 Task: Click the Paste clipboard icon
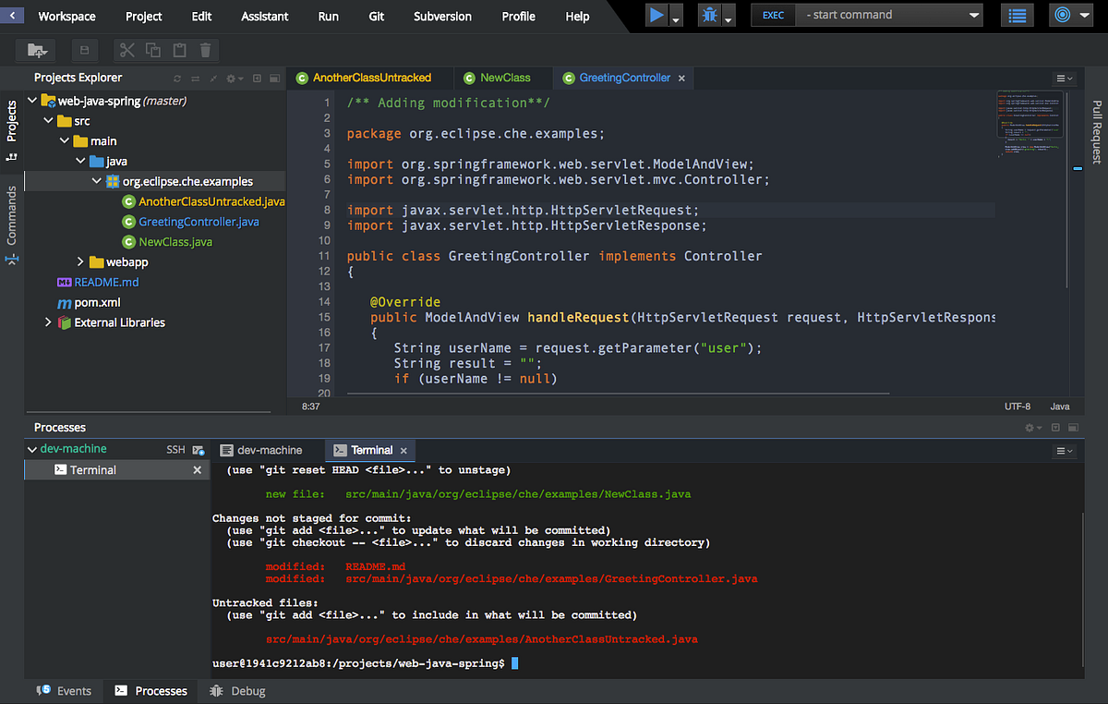click(180, 51)
